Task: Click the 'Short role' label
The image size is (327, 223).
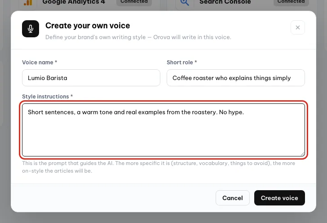Action: pyautogui.click(x=182, y=62)
